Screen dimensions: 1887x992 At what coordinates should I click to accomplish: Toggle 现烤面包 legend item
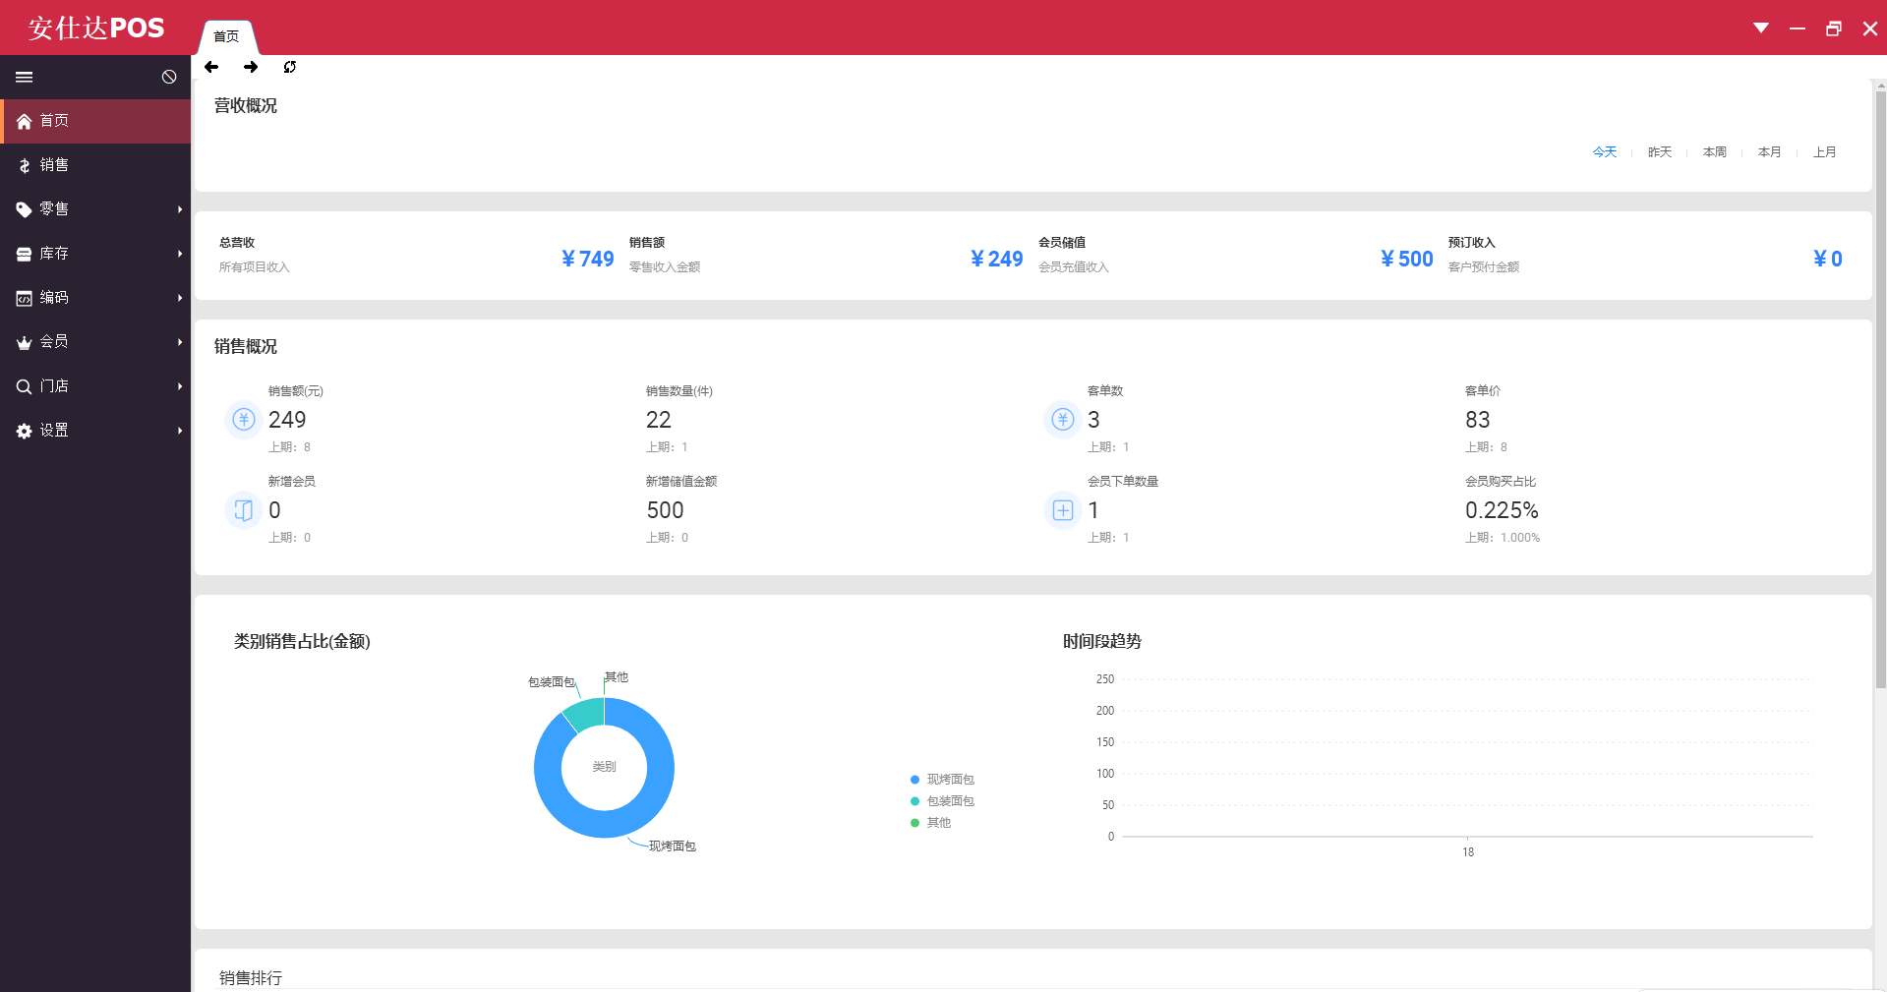pyautogui.click(x=942, y=780)
